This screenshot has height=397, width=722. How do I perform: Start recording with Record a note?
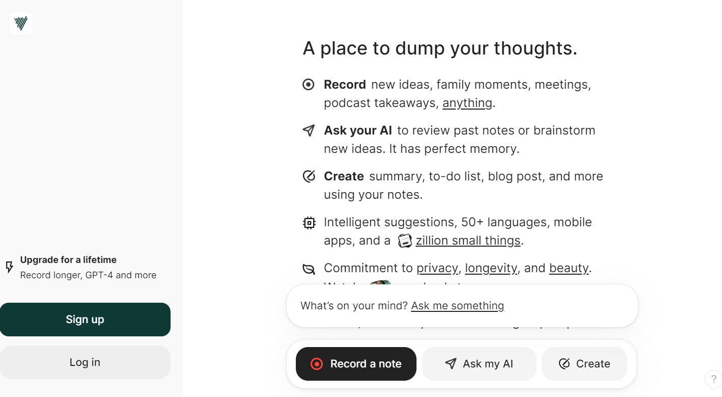[x=356, y=364]
